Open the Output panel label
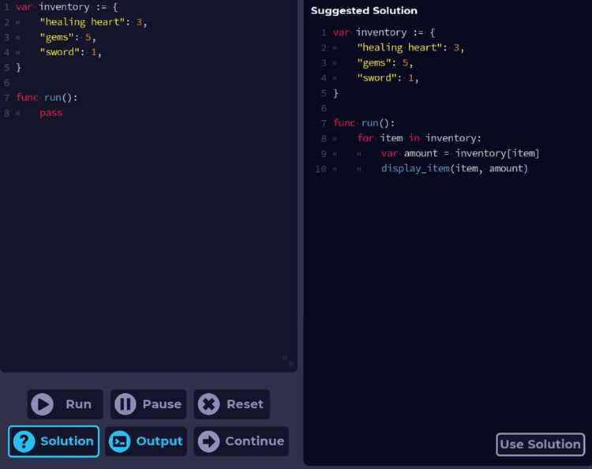The height and width of the screenshot is (469, 592). [x=159, y=441]
